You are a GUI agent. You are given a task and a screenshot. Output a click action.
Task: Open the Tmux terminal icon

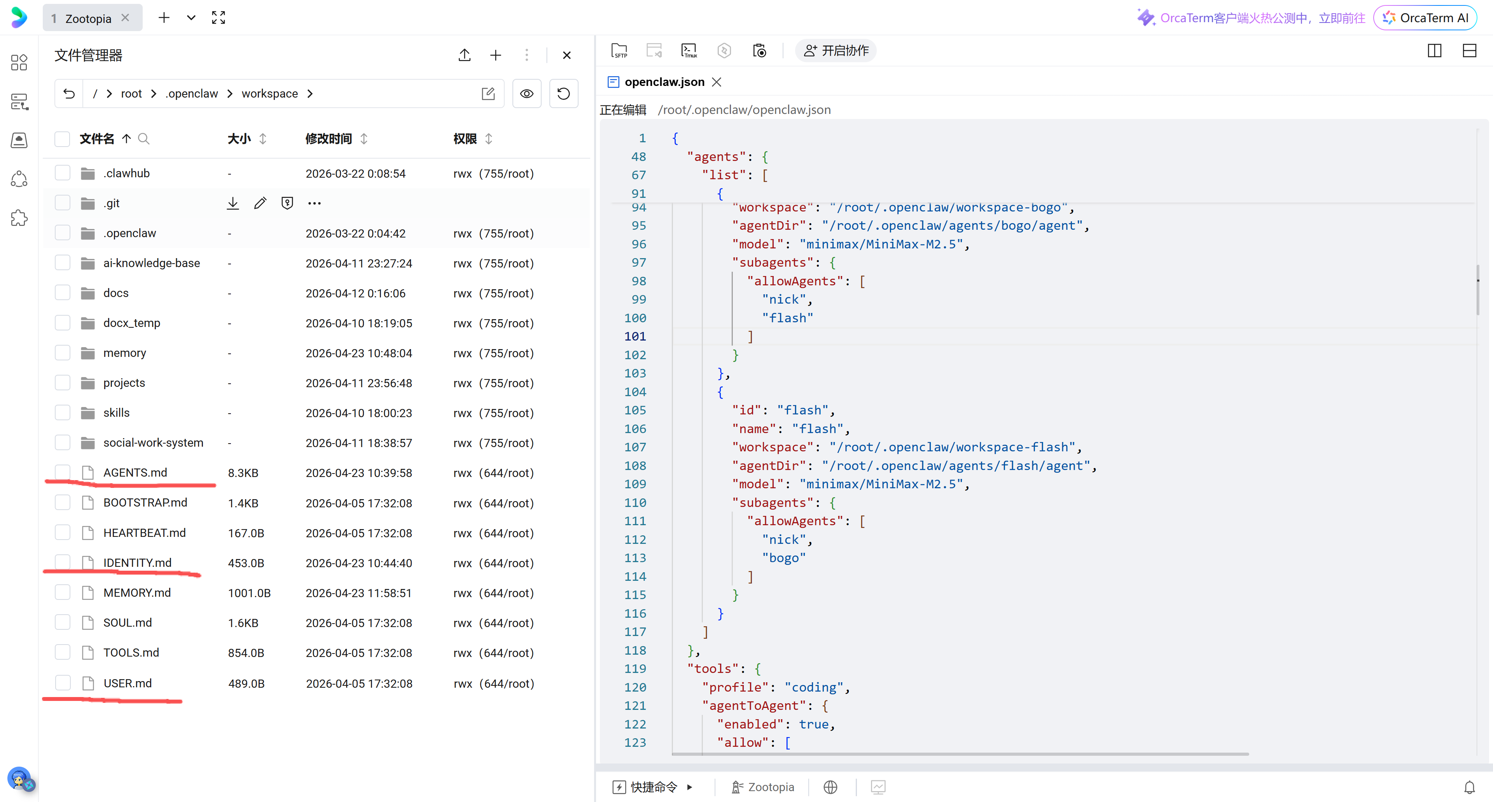click(689, 51)
